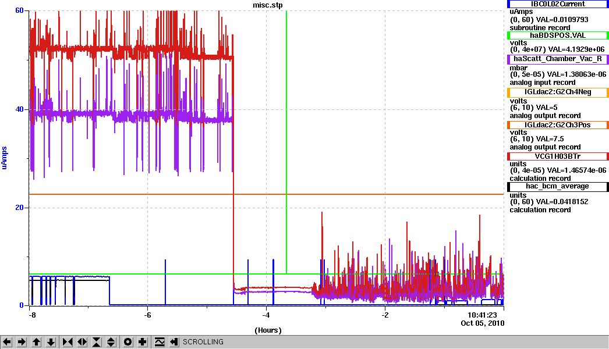
Task: Click the VAL=0.0109793 readout
Action: (562, 19)
